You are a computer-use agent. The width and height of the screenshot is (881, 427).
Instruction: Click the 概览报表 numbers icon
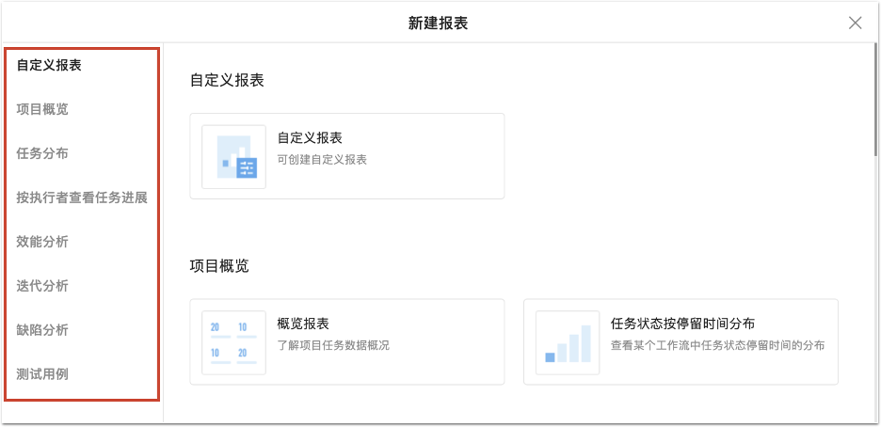coord(233,342)
